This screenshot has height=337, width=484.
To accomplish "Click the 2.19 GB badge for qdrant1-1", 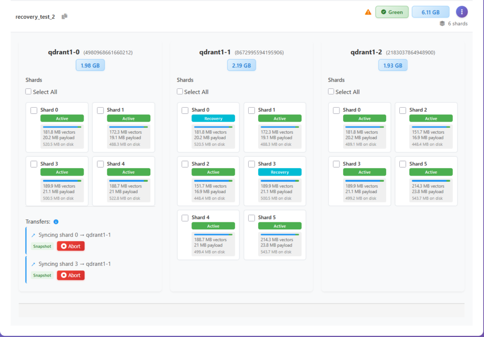I will (x=242, y=65).
